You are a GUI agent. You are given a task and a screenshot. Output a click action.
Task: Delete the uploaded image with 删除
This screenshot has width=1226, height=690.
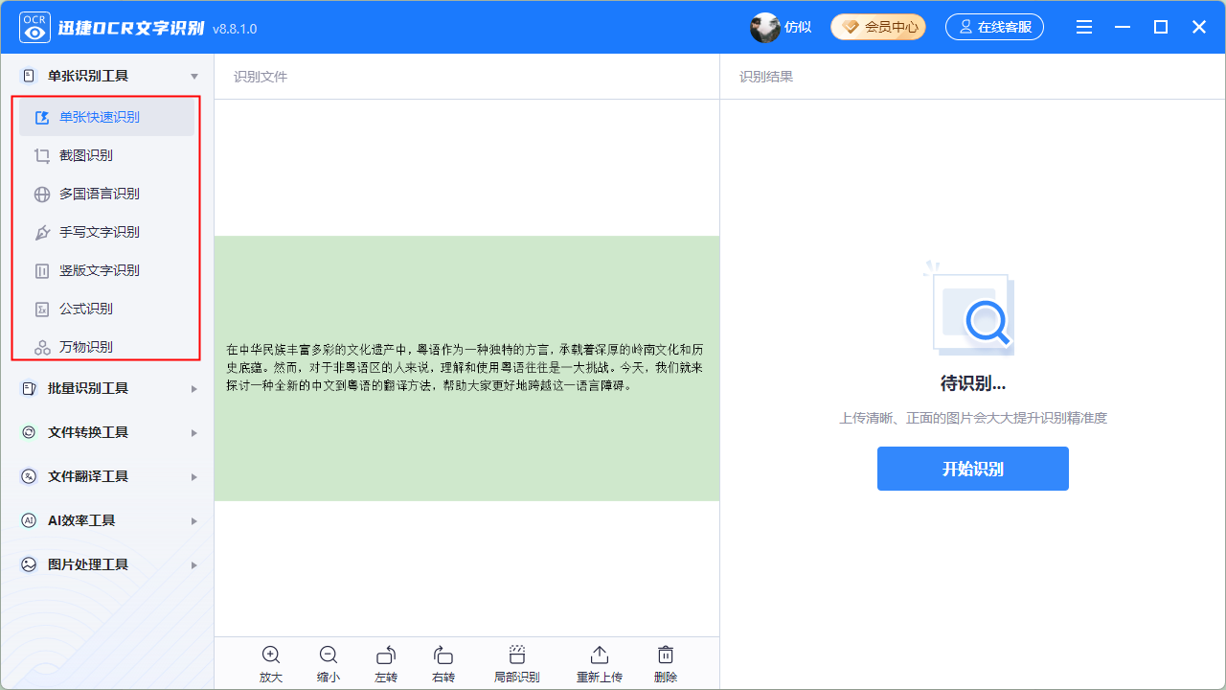(666, 664)
